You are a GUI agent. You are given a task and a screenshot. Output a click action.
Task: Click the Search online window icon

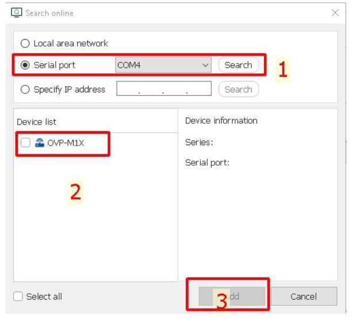[17, 12]
